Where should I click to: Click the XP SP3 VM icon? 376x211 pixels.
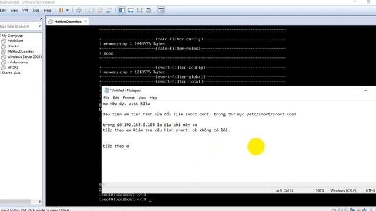(x=4, y=67)
